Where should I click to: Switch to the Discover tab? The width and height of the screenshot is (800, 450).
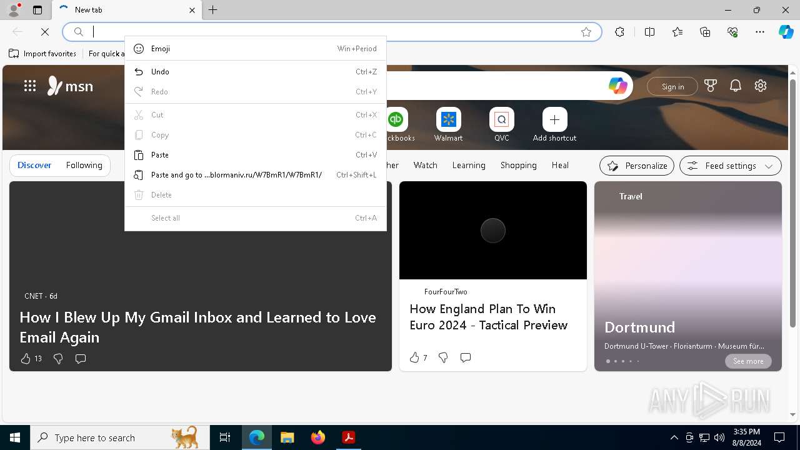click(34, 165)
